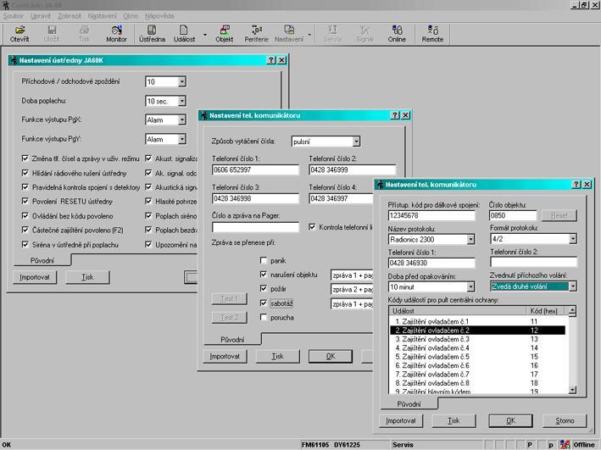
Task: Toggle Siréna v ústředně při poplachu
Action: tap(25, 244)
